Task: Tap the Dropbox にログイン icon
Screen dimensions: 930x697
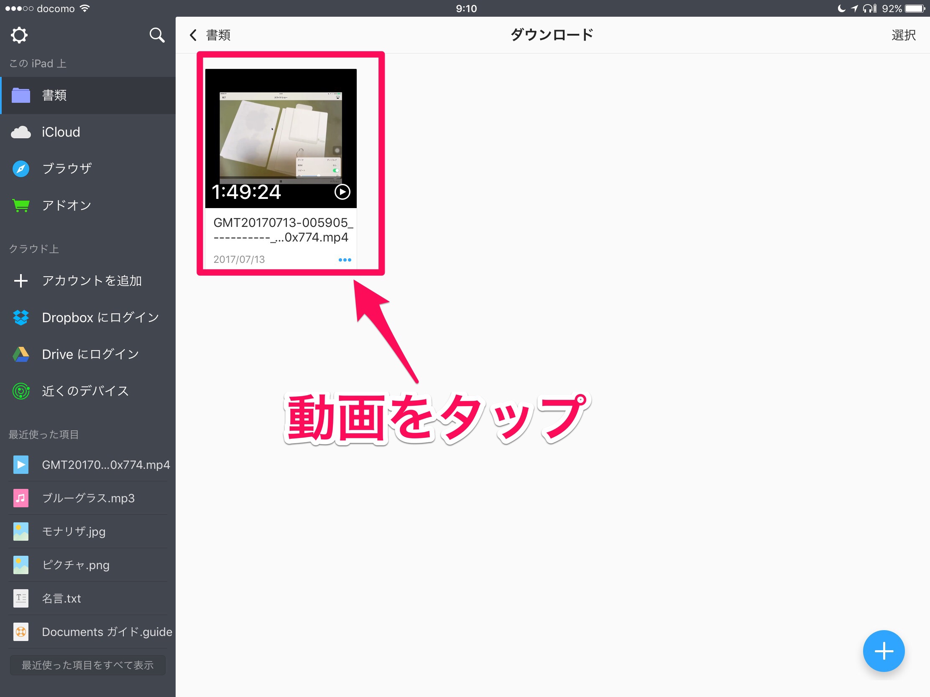Action: [x=20, y=318]
